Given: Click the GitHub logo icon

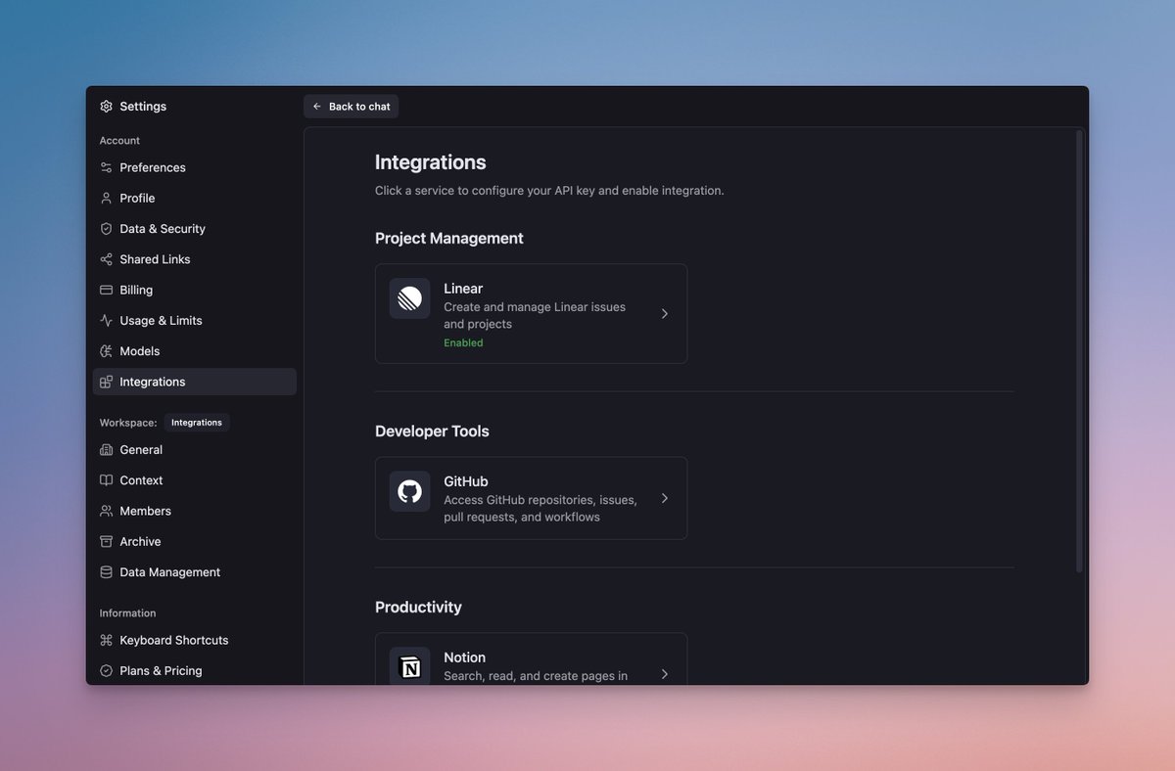Looking at the screenshot, I should tap(409, 491).
